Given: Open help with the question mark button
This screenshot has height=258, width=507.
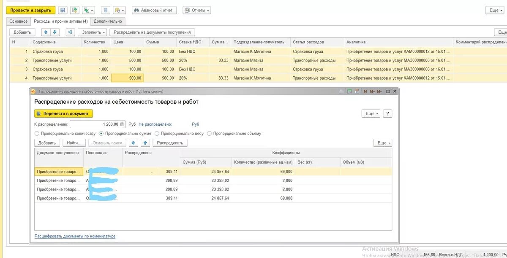Looking at the screenshot, I should pyautogui.click(x=387, y=113).
